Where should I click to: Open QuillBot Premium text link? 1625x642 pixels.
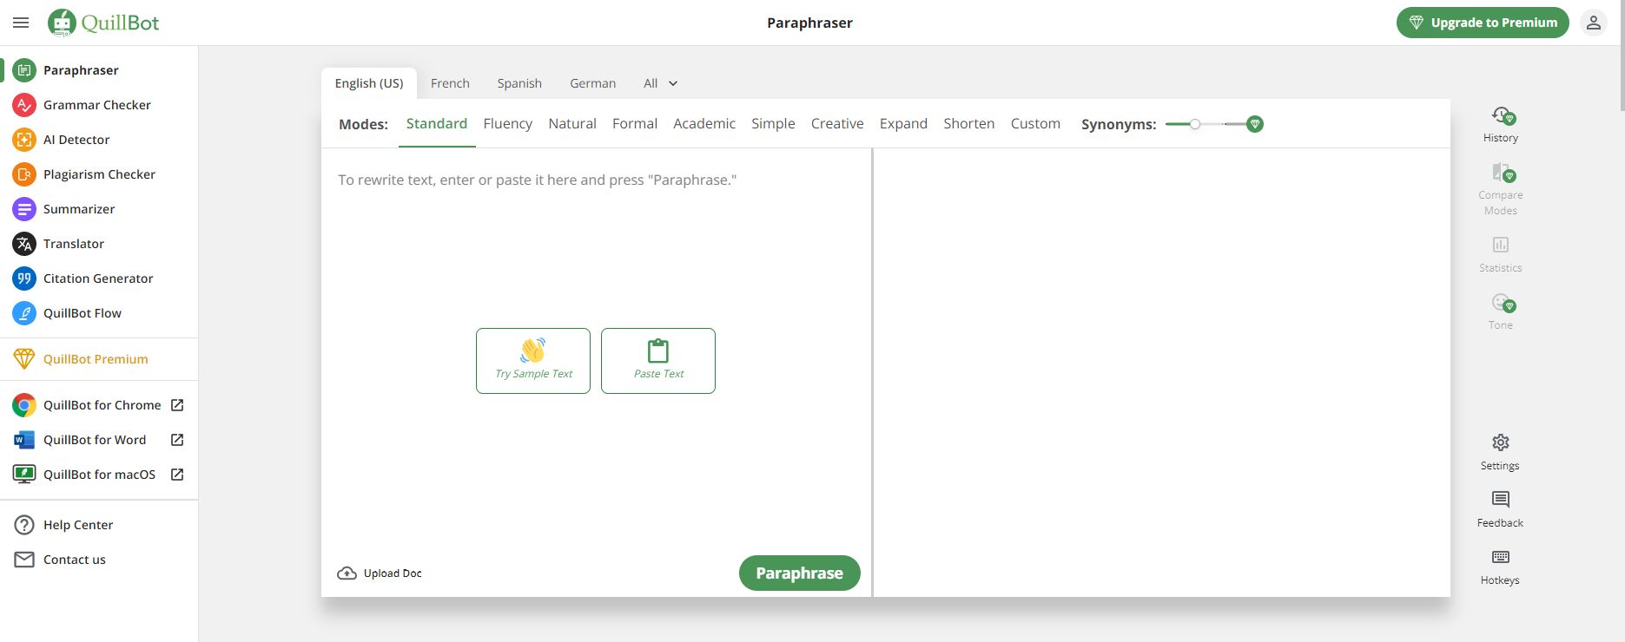pyautogui.click(x=96, y=359)
